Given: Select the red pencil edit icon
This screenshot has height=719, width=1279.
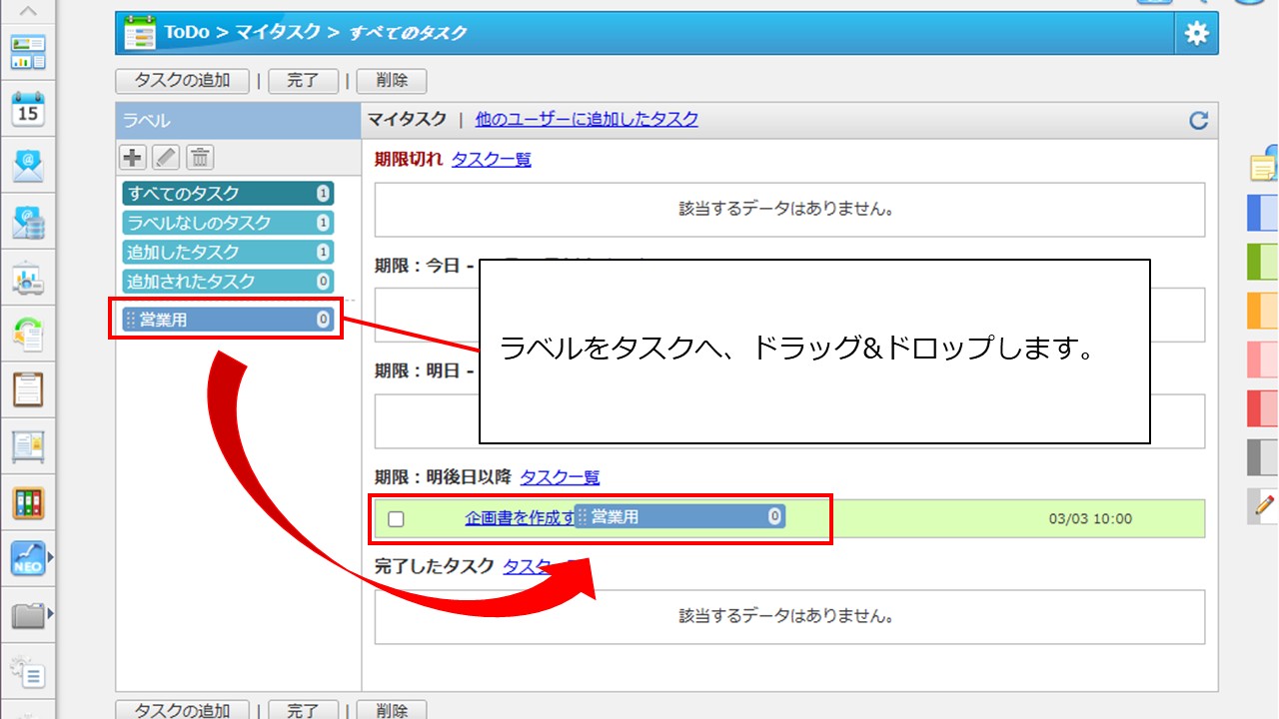Looking at the screenshot, I should pyautogui.click(x=1264, y=506).
